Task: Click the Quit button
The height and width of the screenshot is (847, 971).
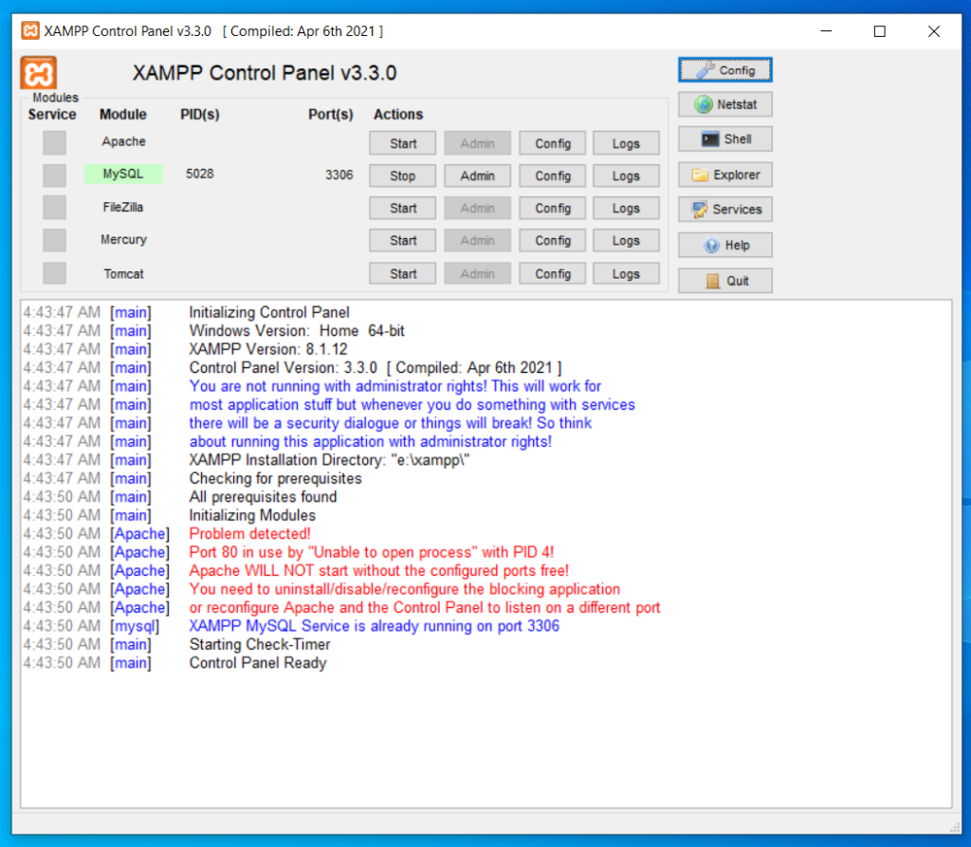Action: (724, 281)
